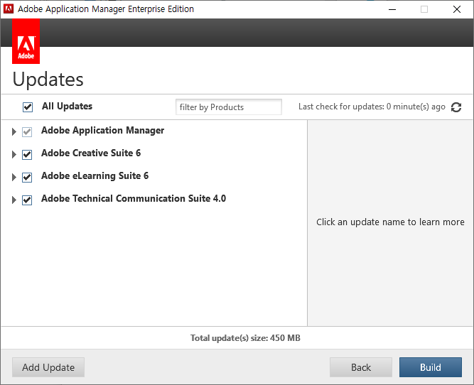Click the Adobe logo in the header

(26, 41)
